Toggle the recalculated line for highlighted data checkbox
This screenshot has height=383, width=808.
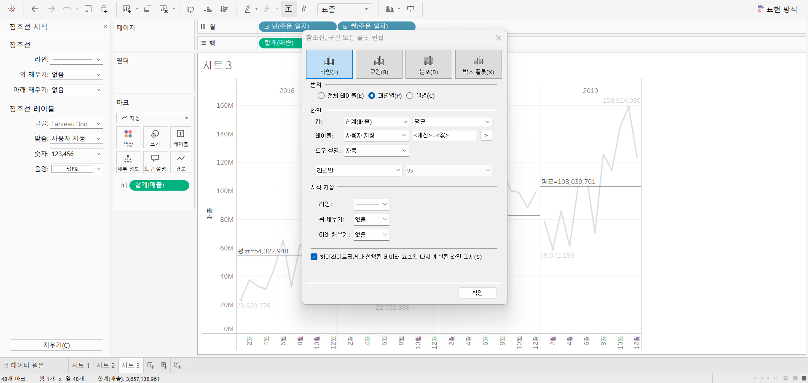tap(314, 257)
